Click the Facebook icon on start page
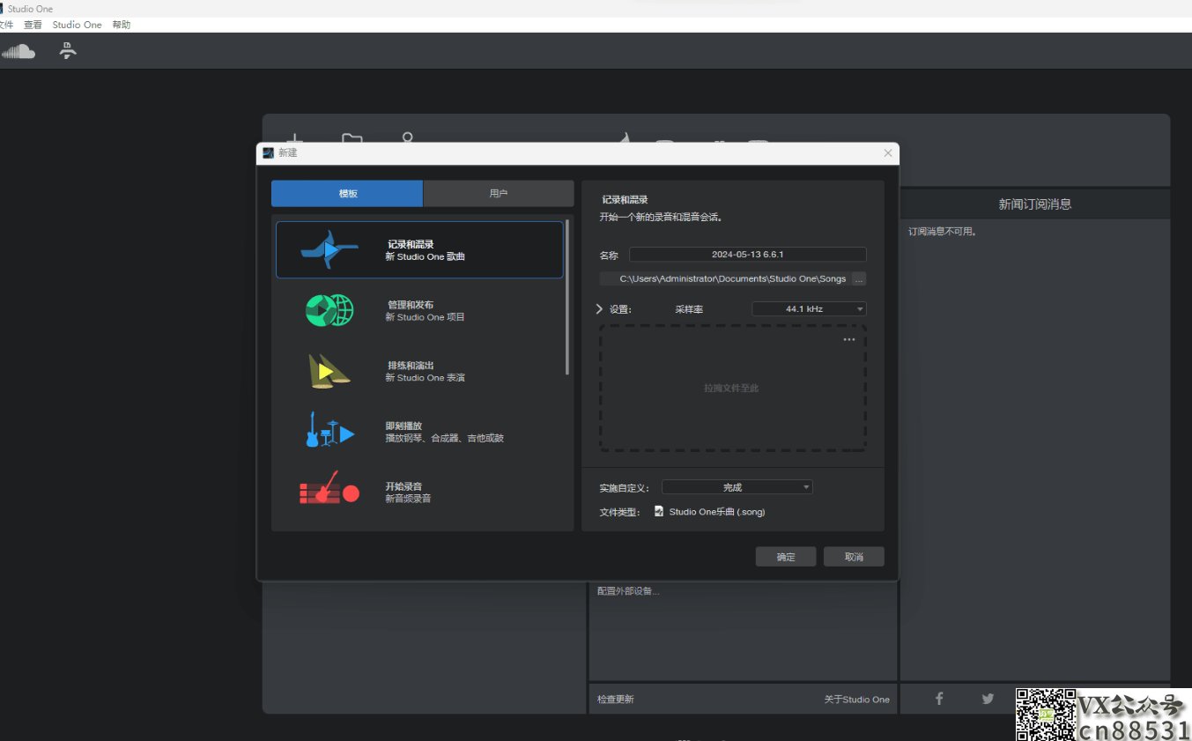 pos(939,699)
